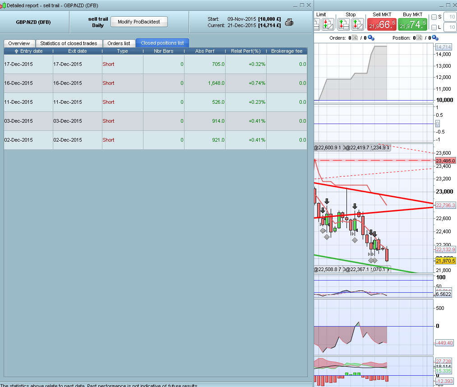Open the Position settings gear icon
Image resolution: width=457 pixels, height=387 pixels.
435,37
